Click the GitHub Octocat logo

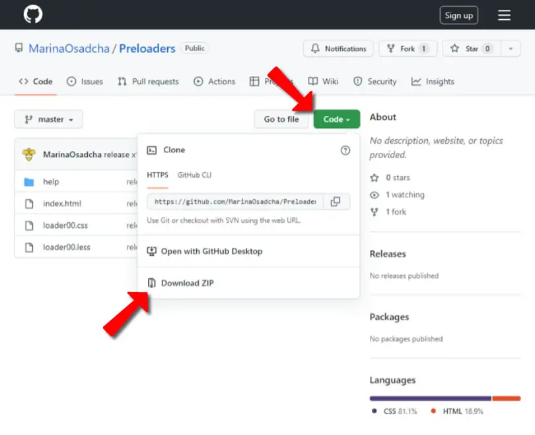click(33, 14)
